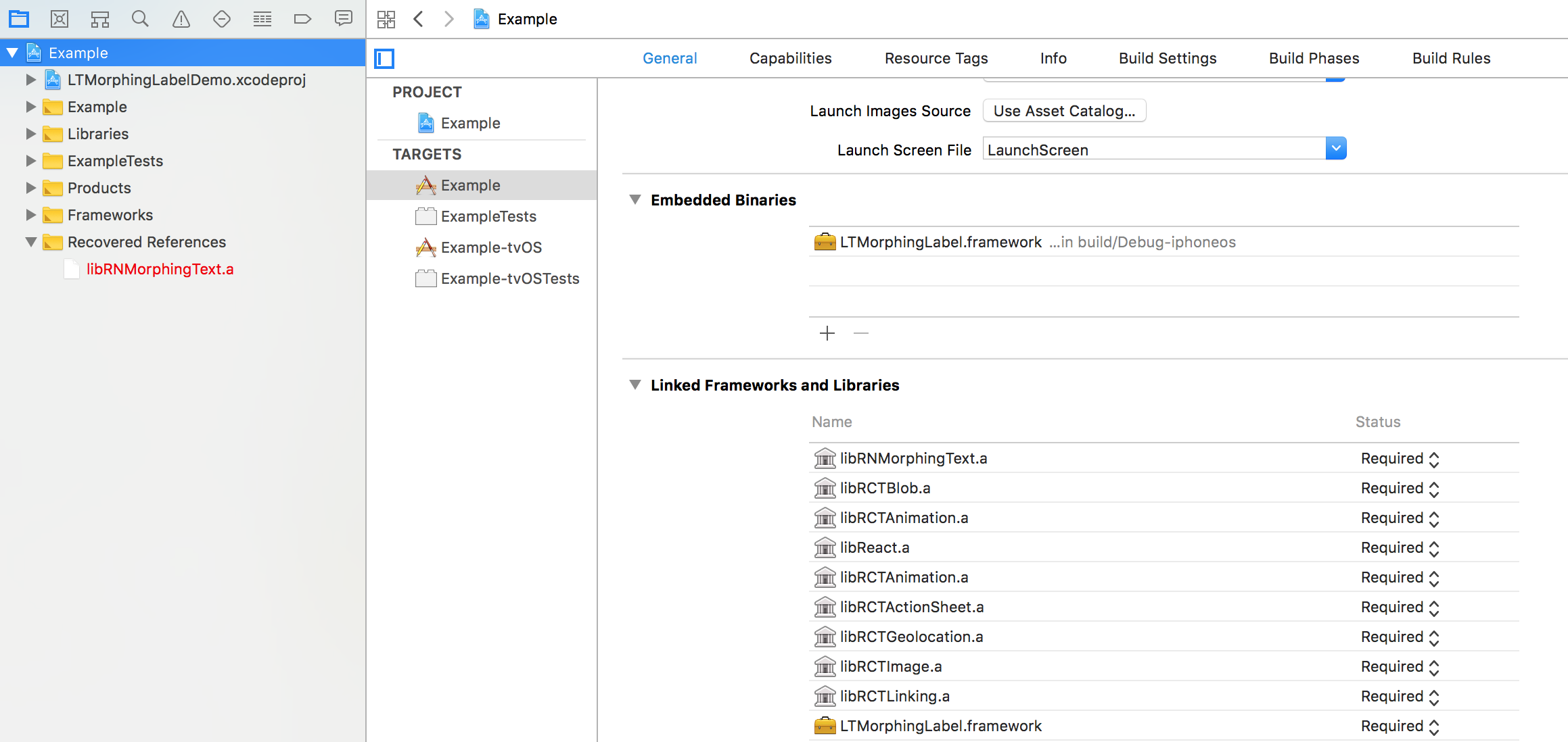
Task: Switch to the Info tab
Action: pos(1053,58)
